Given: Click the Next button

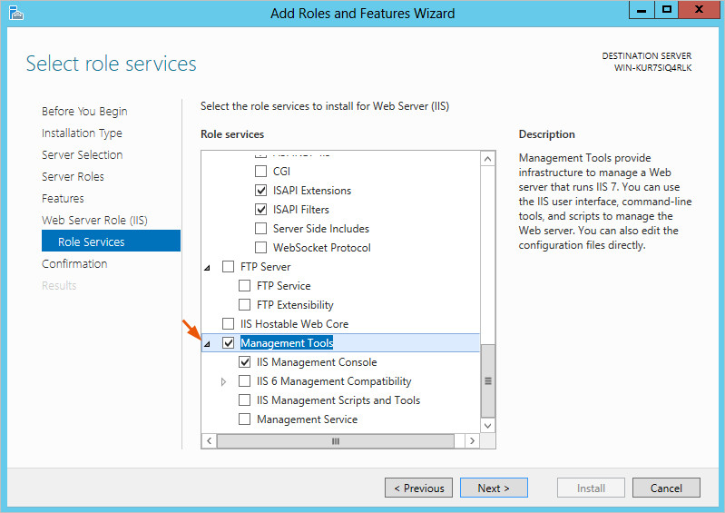Looking at the screenshot, I should [493, 488].
